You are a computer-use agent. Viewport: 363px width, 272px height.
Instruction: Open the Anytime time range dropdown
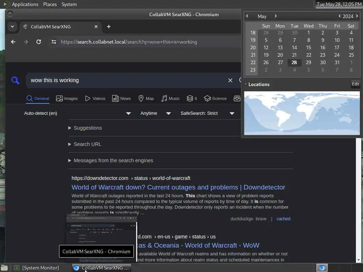pos(156,113)
